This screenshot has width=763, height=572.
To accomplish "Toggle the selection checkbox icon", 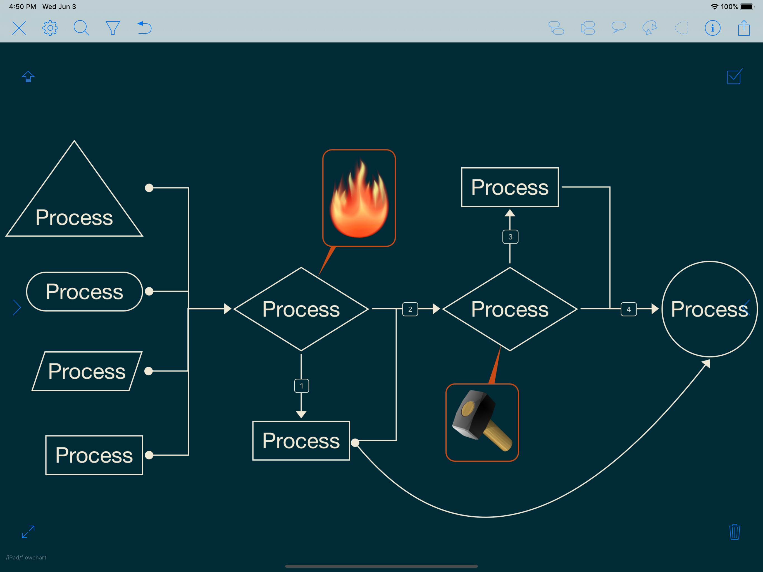I will point(734,77).
